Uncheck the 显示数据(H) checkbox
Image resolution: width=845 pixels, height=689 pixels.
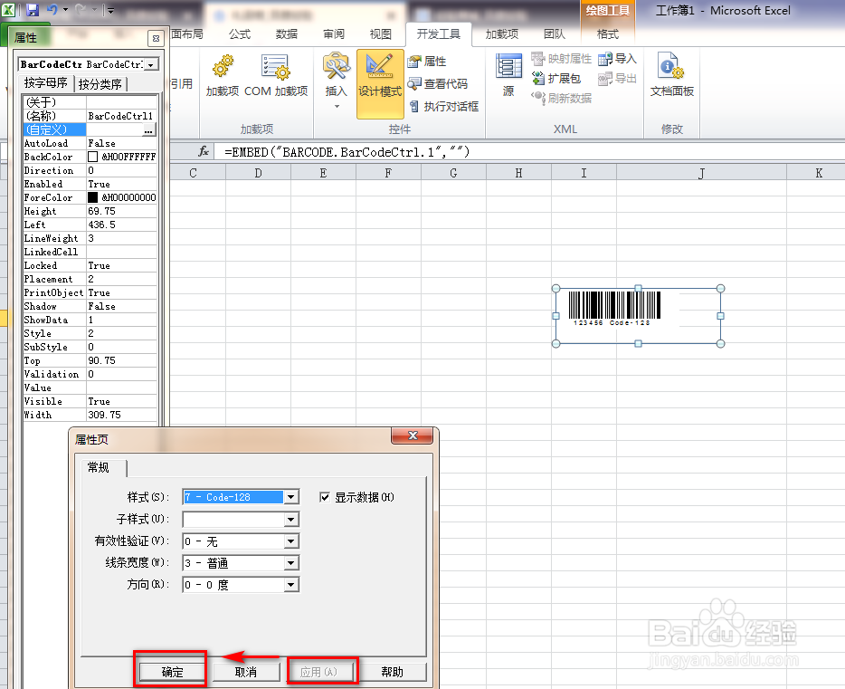pos(324,496)
